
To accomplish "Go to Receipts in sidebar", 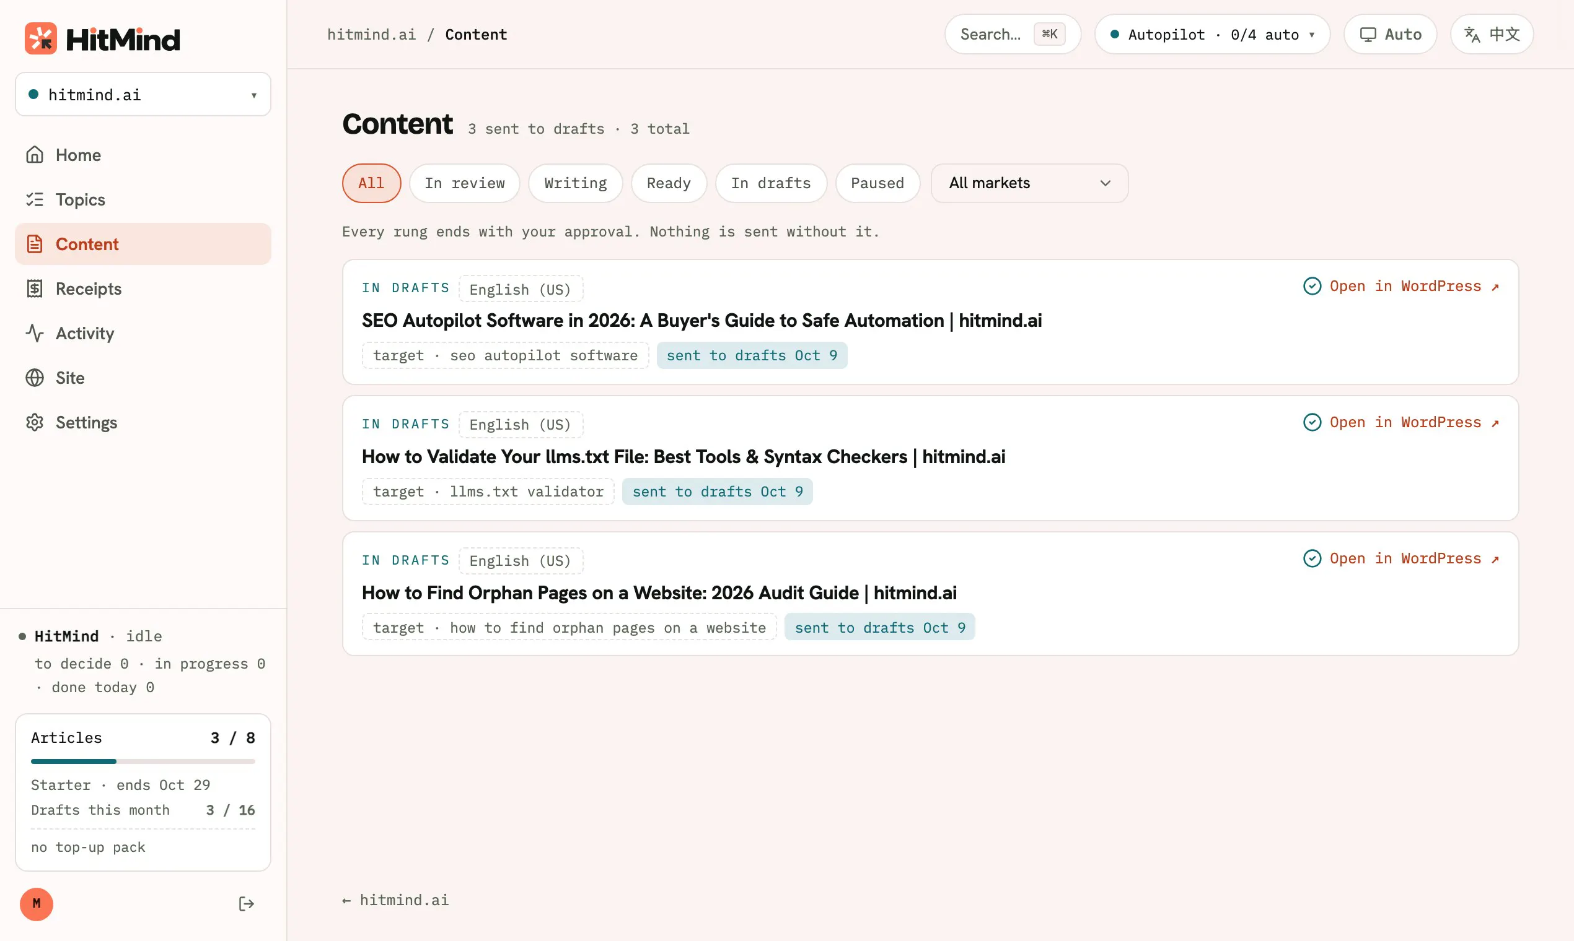I will (143, 288).
